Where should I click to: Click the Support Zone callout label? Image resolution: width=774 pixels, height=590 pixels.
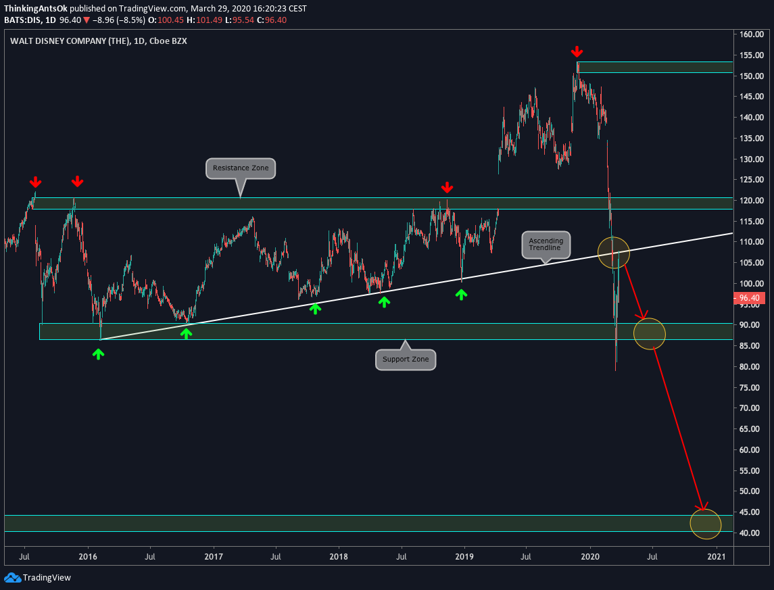click(x=406, y=359)
